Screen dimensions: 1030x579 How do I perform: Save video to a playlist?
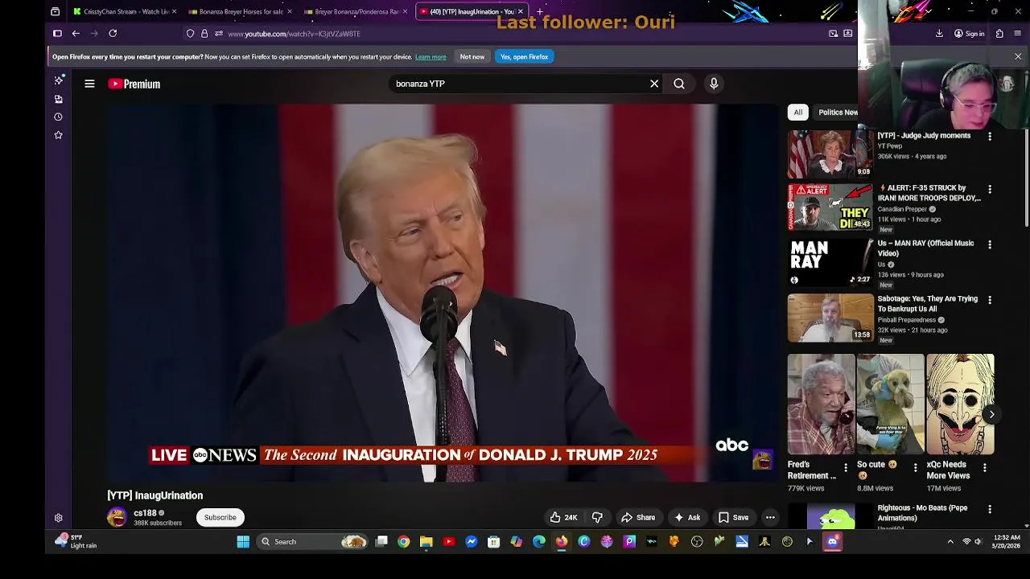tap(733, 518)
